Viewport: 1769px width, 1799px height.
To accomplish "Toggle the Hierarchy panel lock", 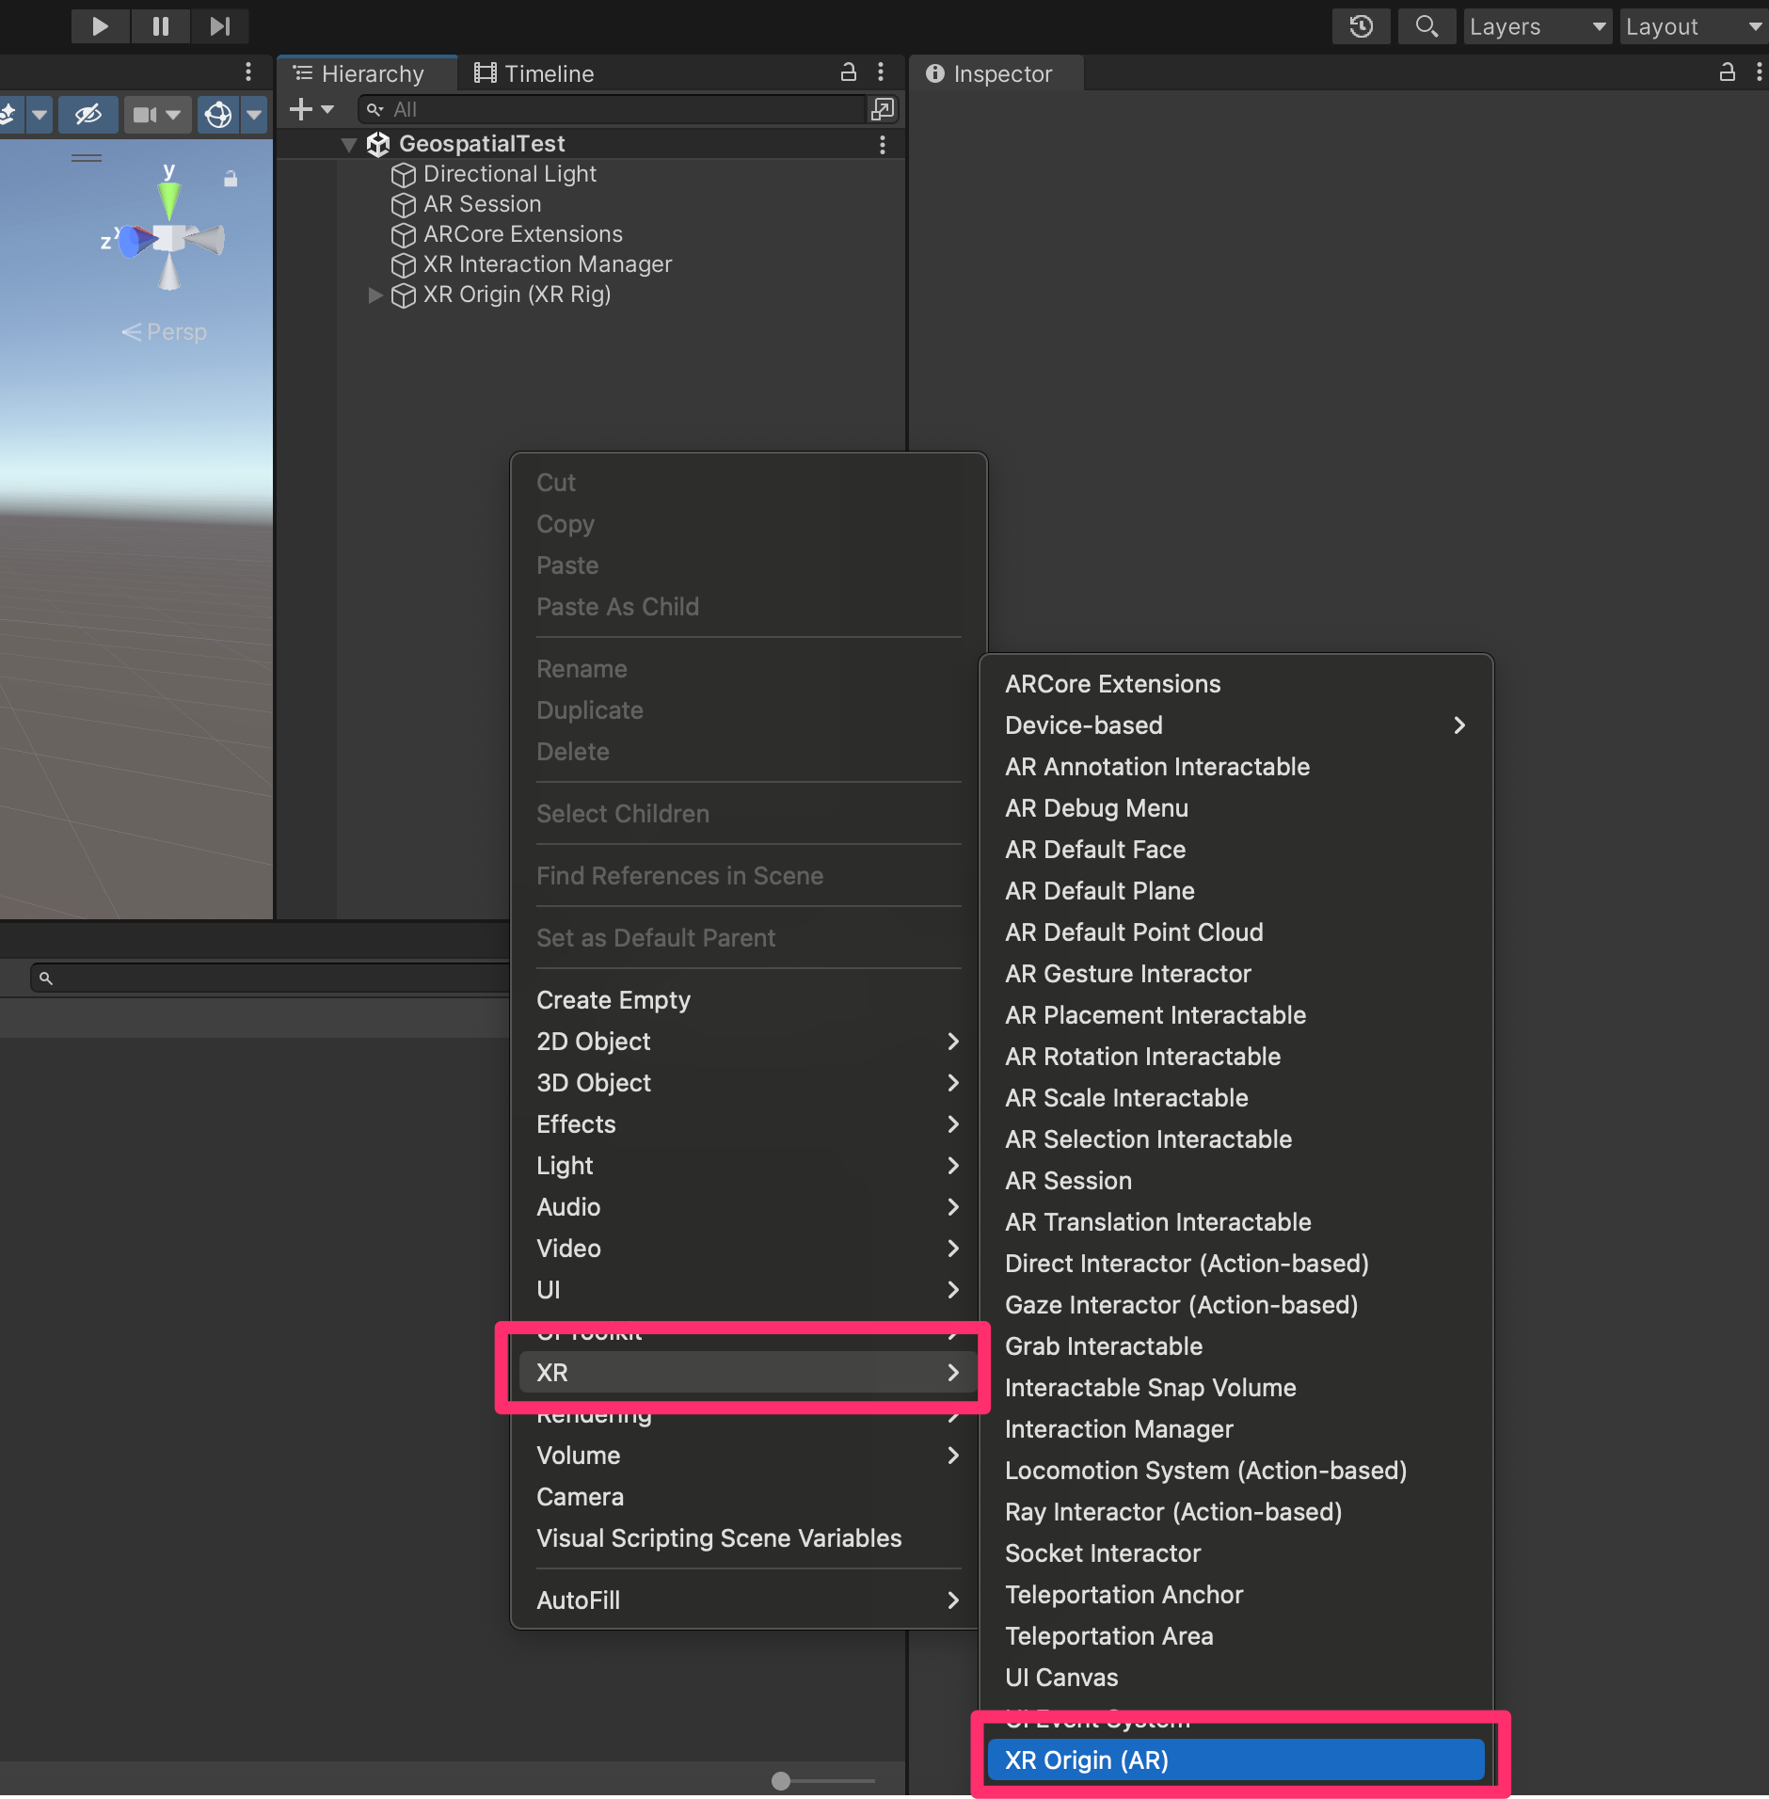I will click(x=848, y=72).
